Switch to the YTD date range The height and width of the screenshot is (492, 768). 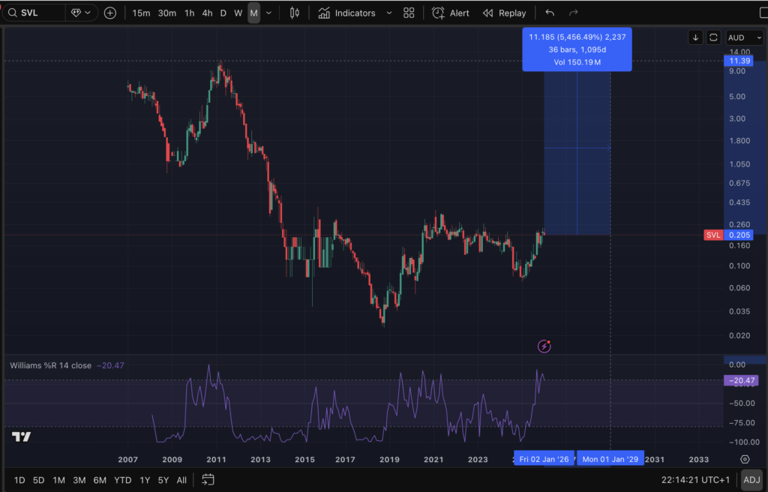pos(122,479)
